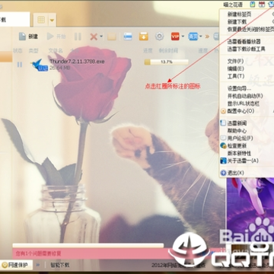
Task: Open the arrow dropdown beside grid icon
Action: coord(52,20)
